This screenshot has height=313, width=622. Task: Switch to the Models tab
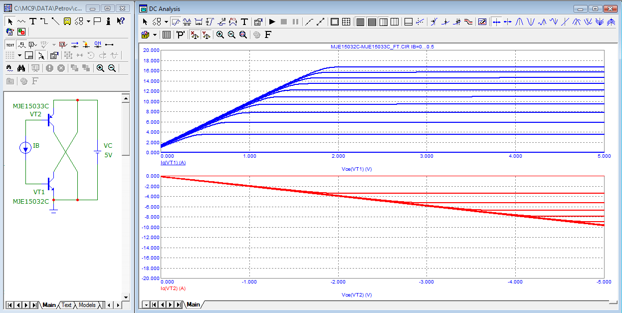click(x=87, y=305)
